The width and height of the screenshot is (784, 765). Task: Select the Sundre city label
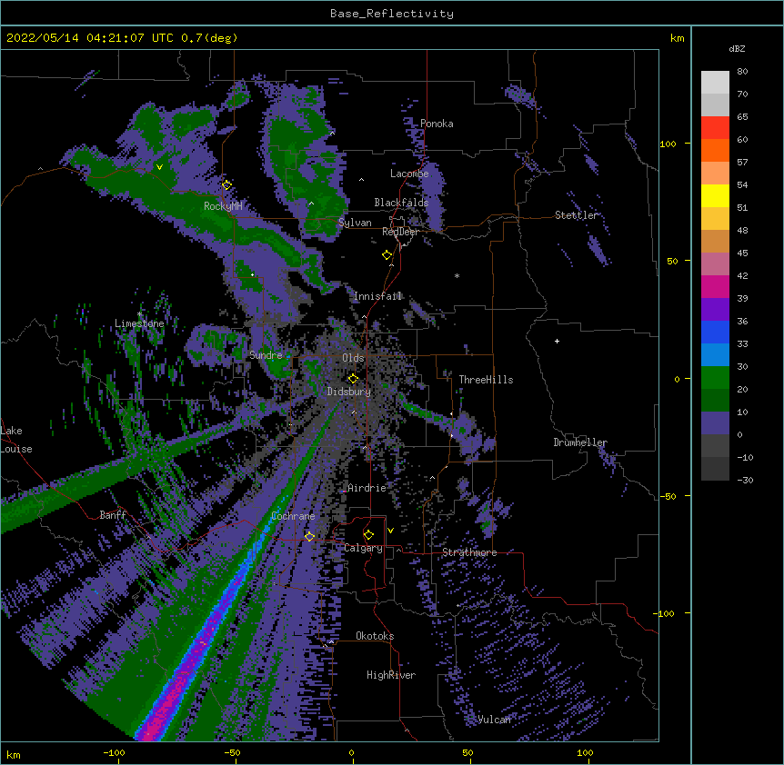pyautogui.click(x=266, y=355)
